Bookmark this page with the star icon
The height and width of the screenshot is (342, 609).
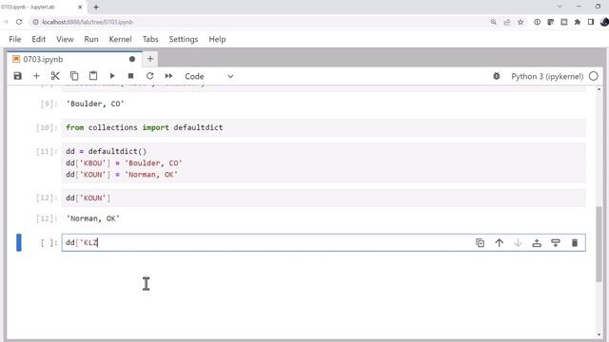tap(521, 22)
